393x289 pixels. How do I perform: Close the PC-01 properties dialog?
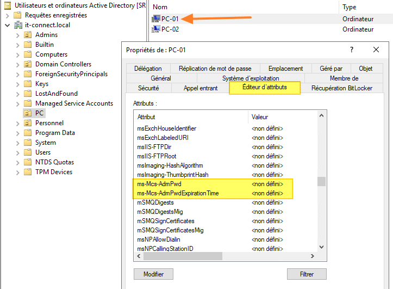(x=376, y=50)
